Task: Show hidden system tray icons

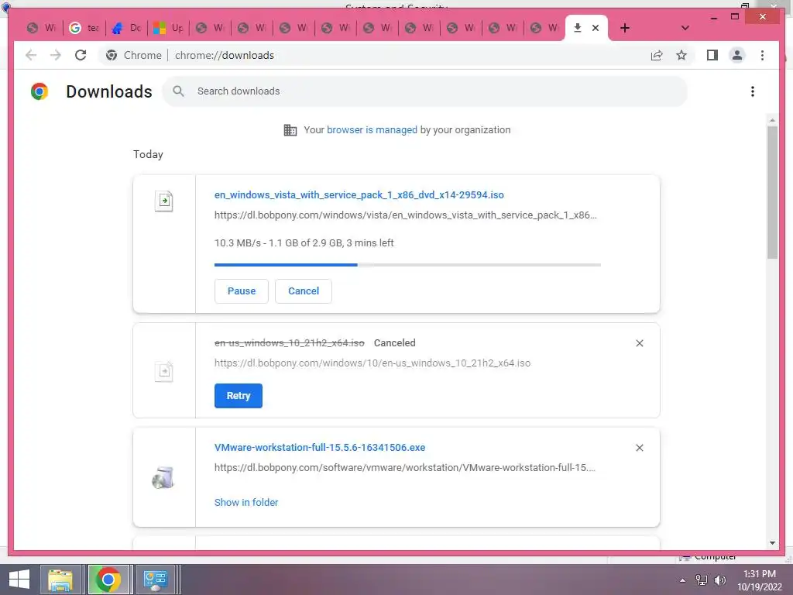Action: coord(682,580)
